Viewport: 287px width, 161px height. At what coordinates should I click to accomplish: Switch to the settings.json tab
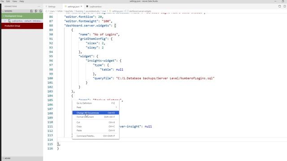(73, 6)
